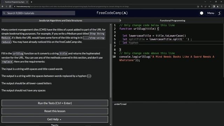Place cursor on editor line 4 lowercaseTitle
Viewport: 224px width, 126px height.
click(140, 36)
